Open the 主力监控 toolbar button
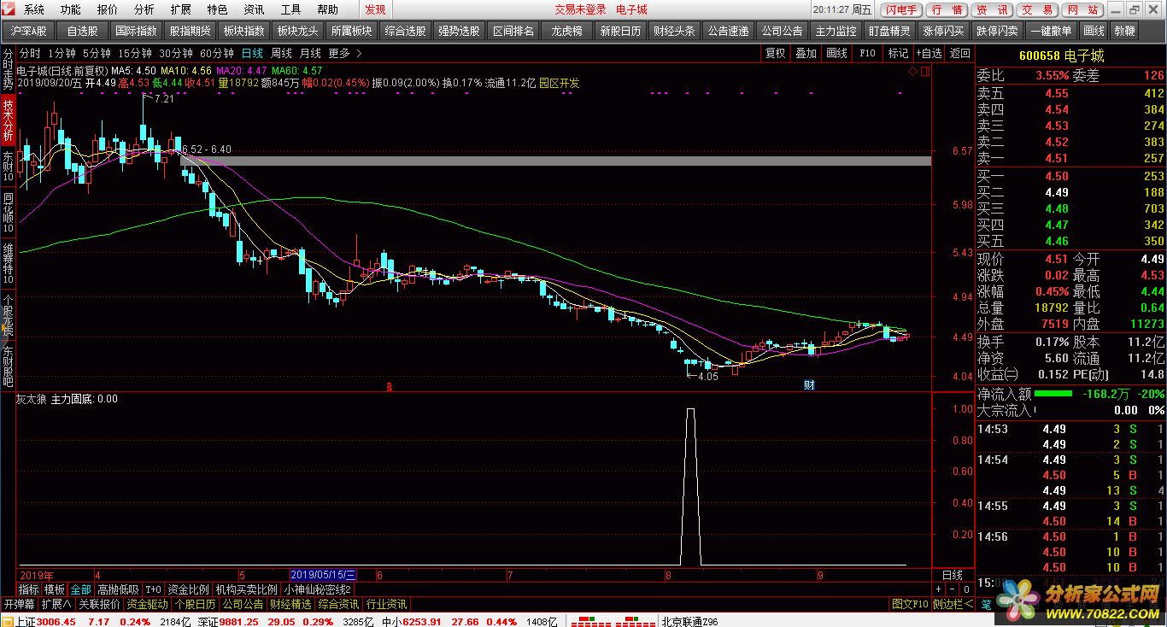1167x627 pixels. [x=836, y=31]
